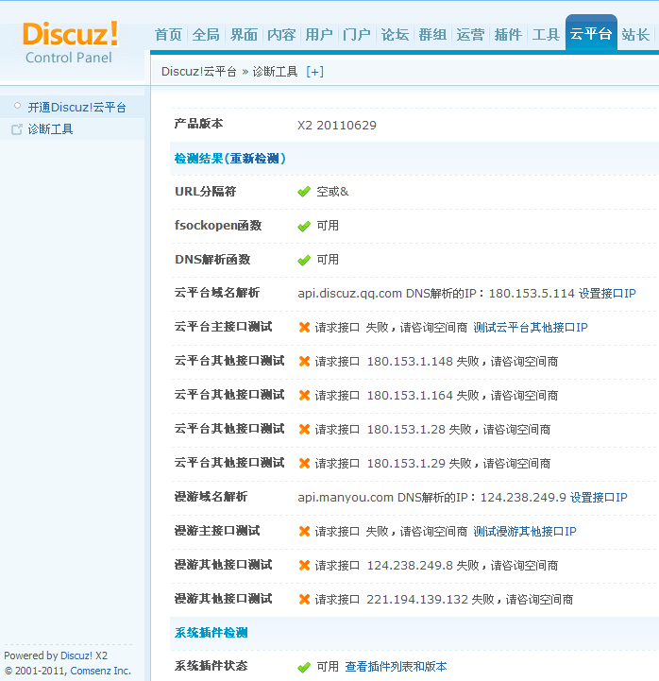Image resolution: width=659 pixels, height=681 pixels.
Task: Open 查看插件列表和版本 link
Action: [x=396, y=667]
